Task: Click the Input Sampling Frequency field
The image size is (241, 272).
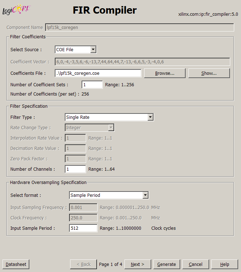Action: [x=83, y=208]
